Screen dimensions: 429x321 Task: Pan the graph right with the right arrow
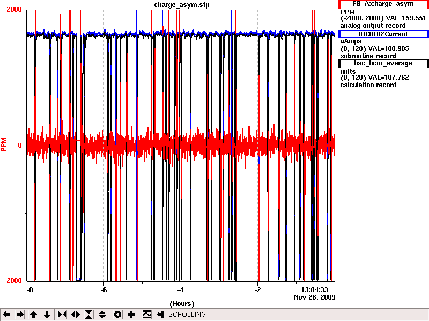pyautogui.click(x=20, y=315)
